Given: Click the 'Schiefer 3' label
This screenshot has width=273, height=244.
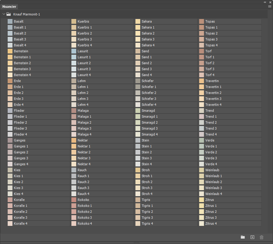Looking at the screenshot, I should pyautogui.click(x=149, y=99).
